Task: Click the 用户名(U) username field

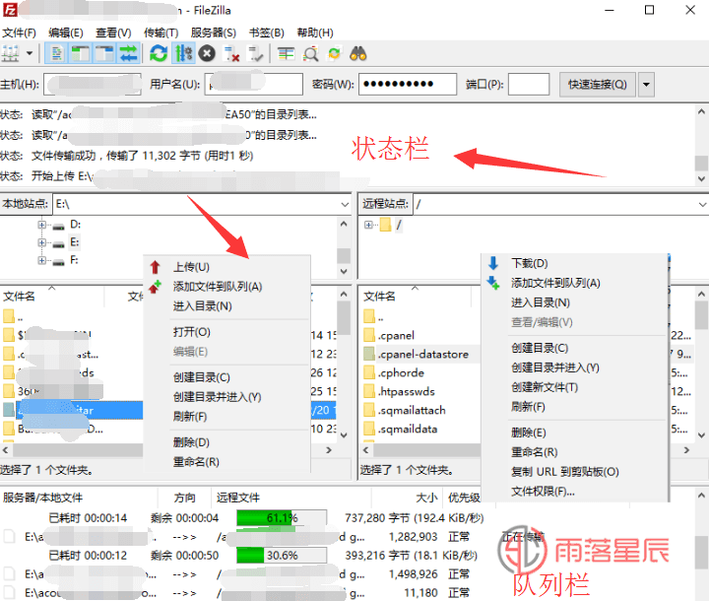Action: click(254, 84)
